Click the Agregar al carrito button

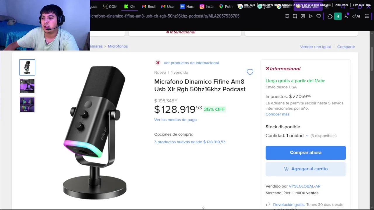click(306, 169)
